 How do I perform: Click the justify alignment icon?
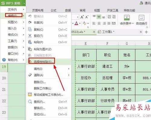(109, 24)
